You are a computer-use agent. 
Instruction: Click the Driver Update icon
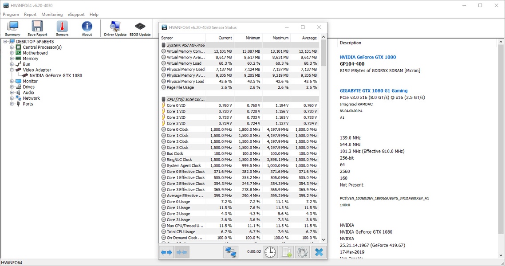tap(115, 28)
